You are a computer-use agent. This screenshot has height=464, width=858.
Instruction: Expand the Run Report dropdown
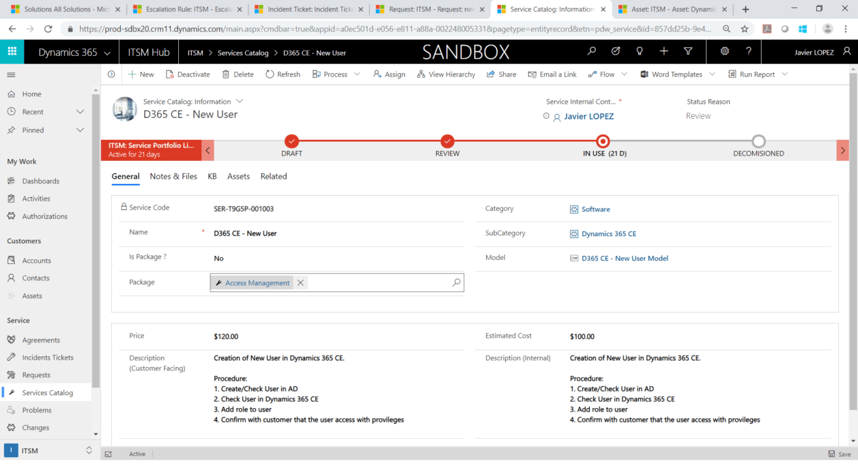click(x=784, y=74)
